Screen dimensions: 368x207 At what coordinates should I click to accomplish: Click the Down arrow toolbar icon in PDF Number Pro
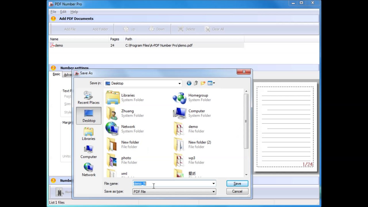point(152,29)
